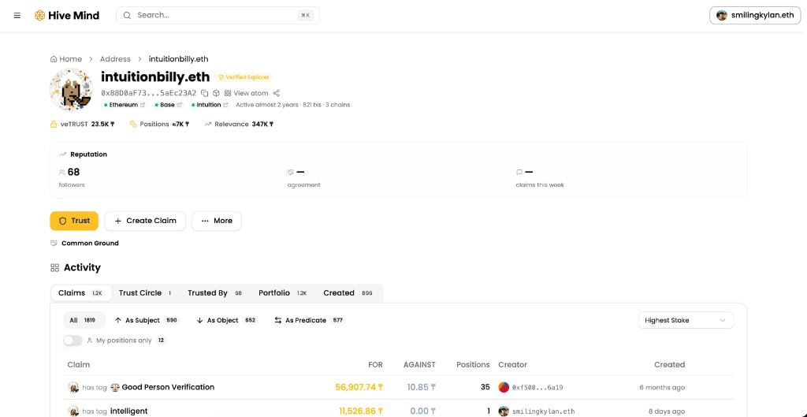Viewport: 807px width, 417px height.
Task: Open the hamburger sidebar menu
Action: pyautogui.click(x=17, y=16)
